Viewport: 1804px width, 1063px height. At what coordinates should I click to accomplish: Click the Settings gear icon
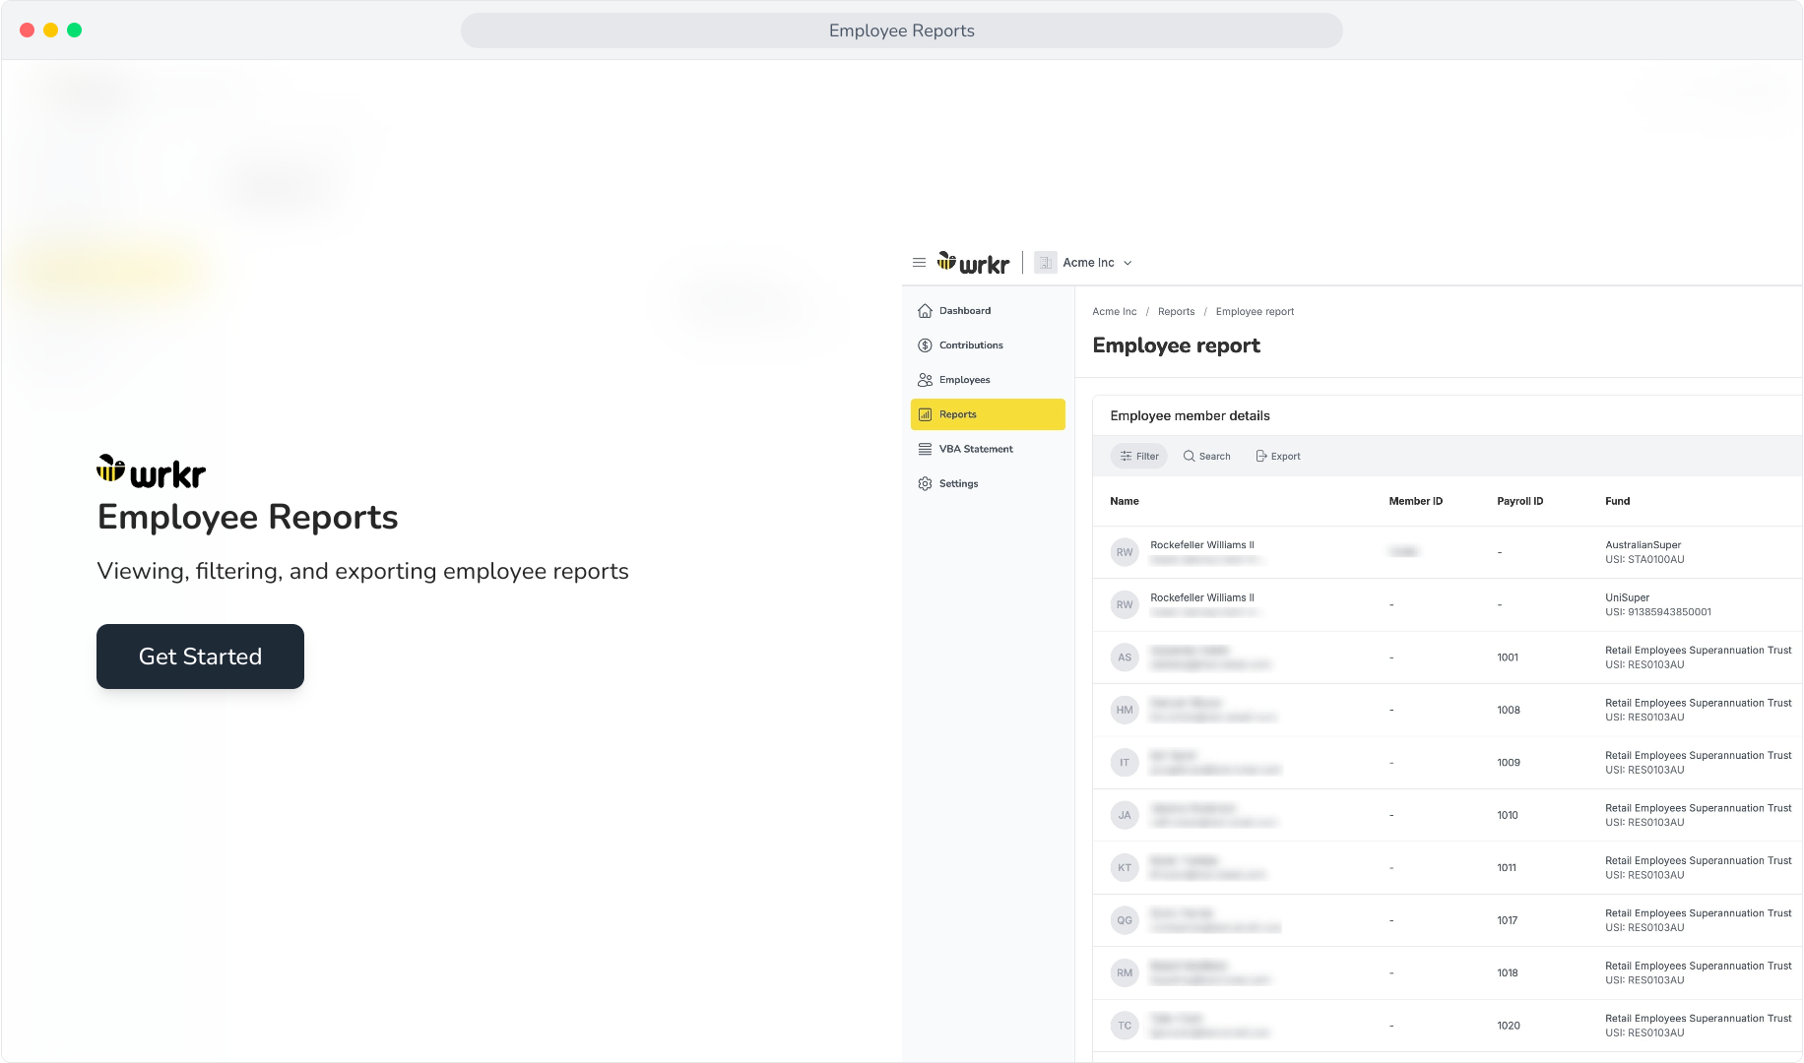tap(925, 483)
